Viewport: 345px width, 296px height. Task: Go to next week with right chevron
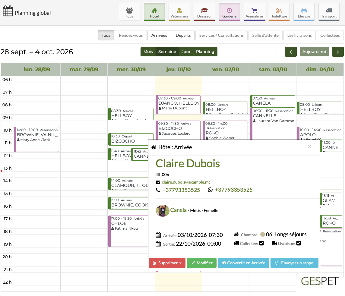pyautogui.click(x=338, y=52)
